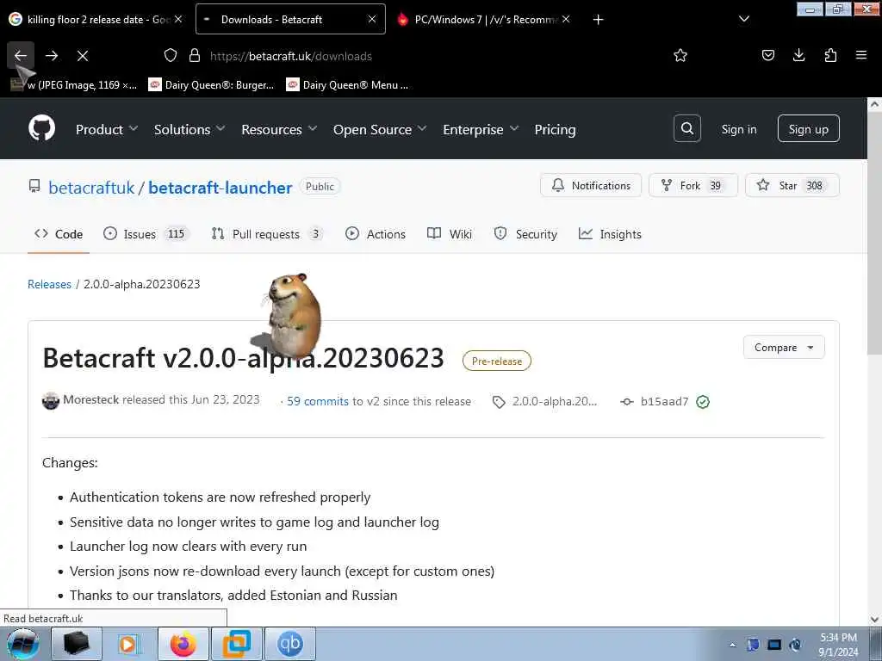Screen dimensions: 882x661
Task: Switch to killing floor 2 release date tab
Action: pyautogui.click(x=96, y=19)
